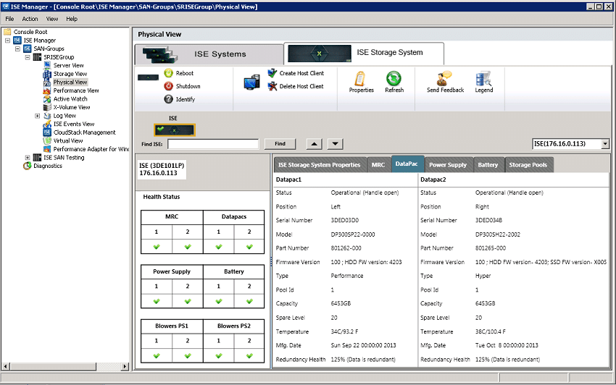
Task: Open Performance View in tree
Action: pos(76,90)
